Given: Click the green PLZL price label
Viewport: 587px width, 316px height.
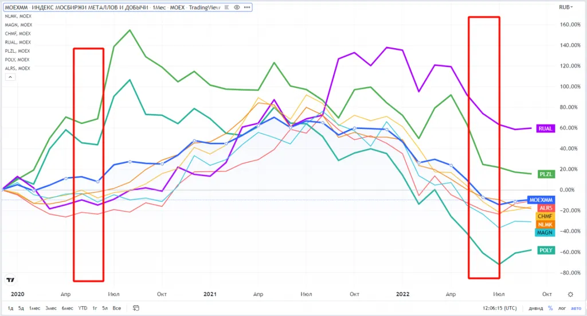Looking at the screenshot, I should click(x=546, y=174).
